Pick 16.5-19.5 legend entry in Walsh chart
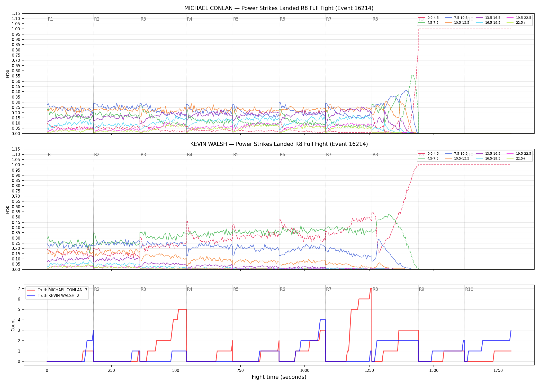 point(488,159)
